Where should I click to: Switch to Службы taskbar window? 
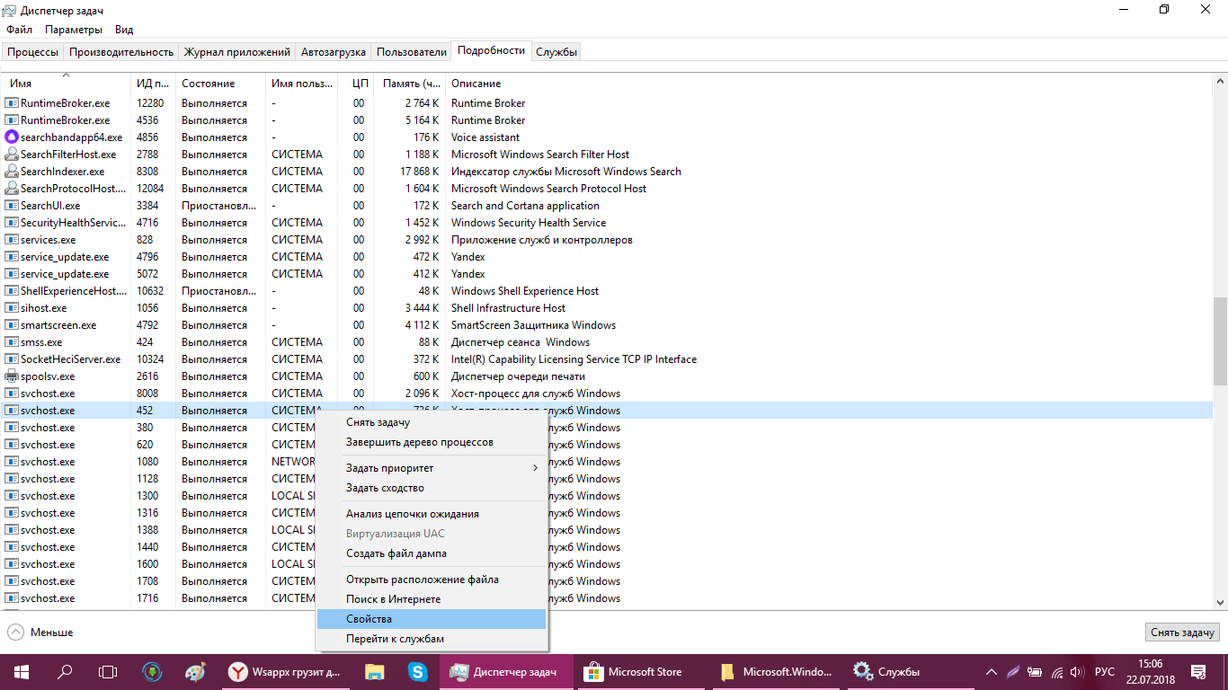click(x=911, y=672)
